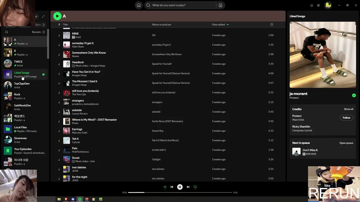Open the Protect artist link under ja morant

point(294,98)
